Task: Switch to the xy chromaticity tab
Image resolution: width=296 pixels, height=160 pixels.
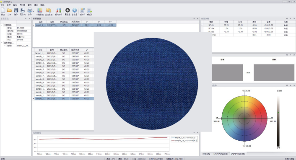Action: tap(206, 154)
